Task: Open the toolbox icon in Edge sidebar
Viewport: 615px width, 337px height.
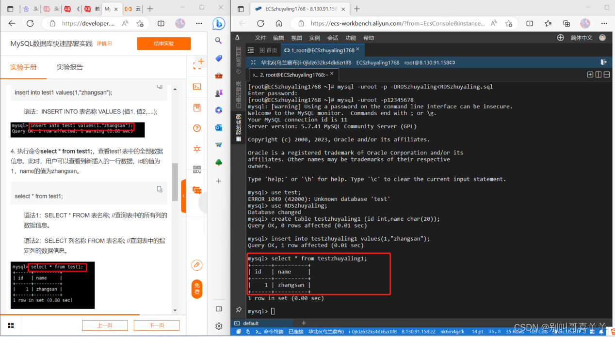Action: (219, 76)
